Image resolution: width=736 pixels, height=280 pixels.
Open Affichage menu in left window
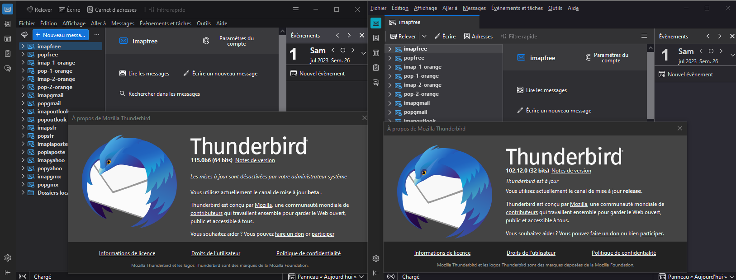pyautogui.click(x=74, y=23)
